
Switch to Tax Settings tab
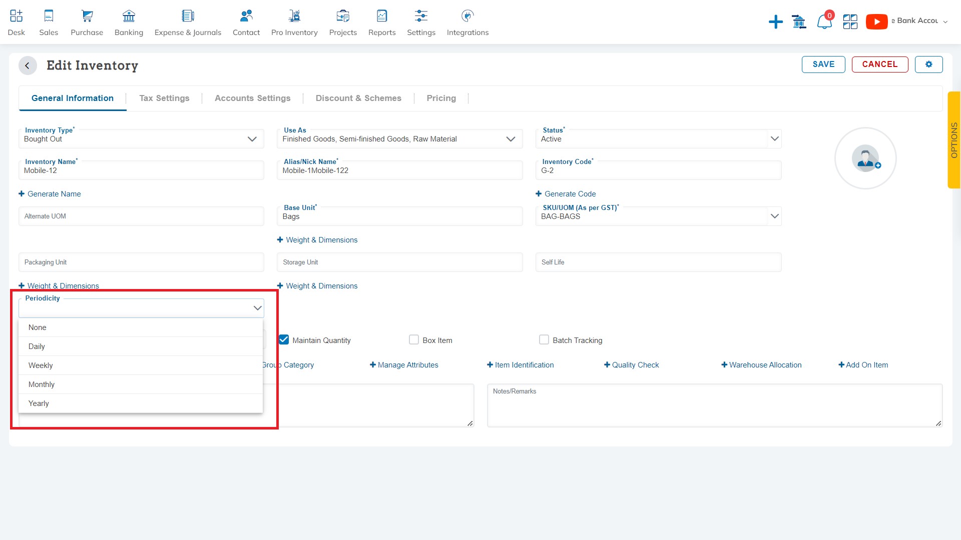pos(164,98)
